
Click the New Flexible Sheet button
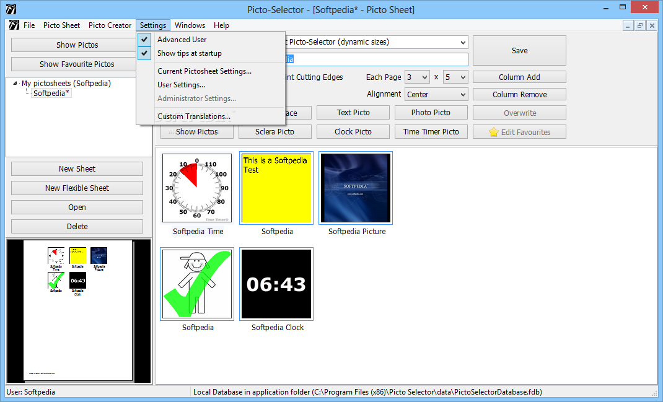click(77, 188)
